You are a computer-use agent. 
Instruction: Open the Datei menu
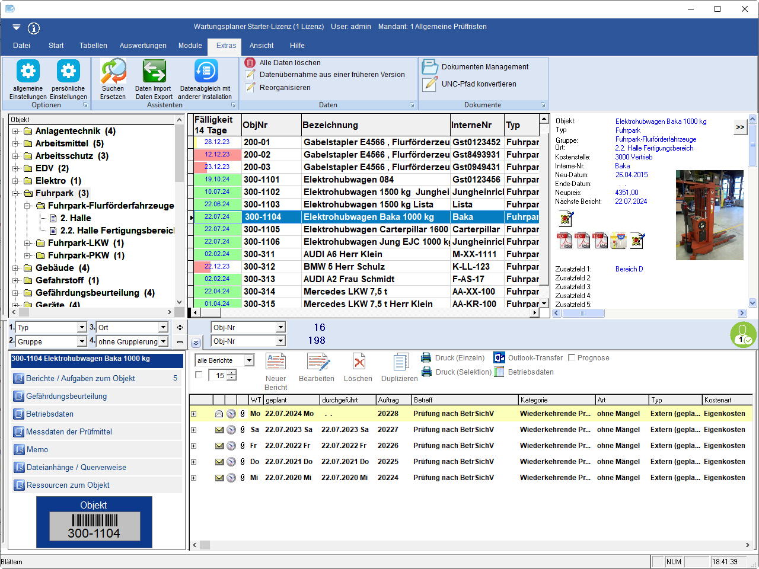[x=21, y=46]
